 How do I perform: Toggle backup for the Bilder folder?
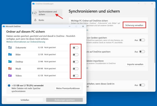(x=76, y=55)
